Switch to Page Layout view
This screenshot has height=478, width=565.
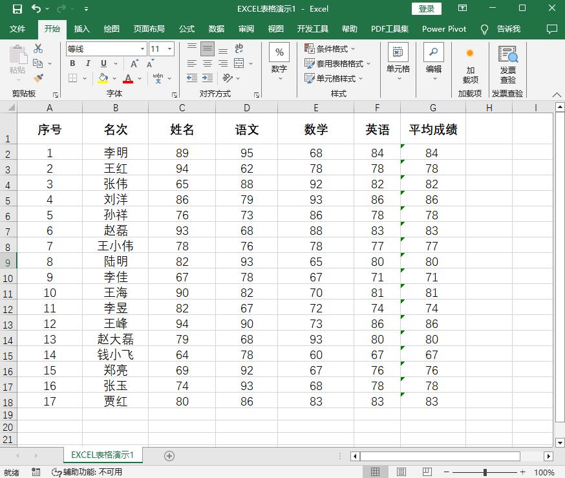(401, 472)
